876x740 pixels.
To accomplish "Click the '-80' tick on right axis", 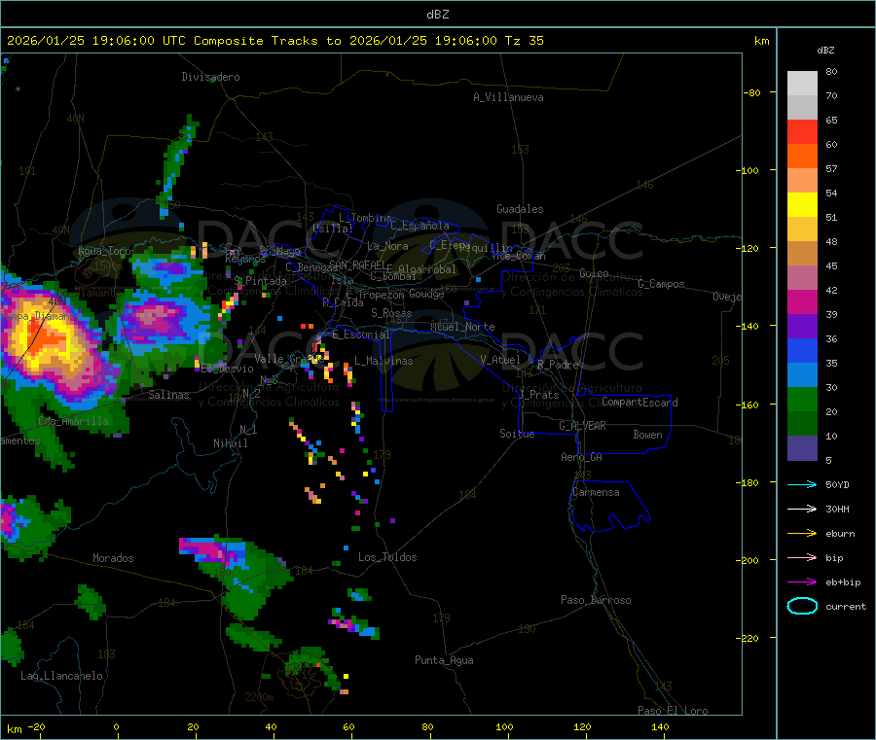I will [x=752, y=92].
